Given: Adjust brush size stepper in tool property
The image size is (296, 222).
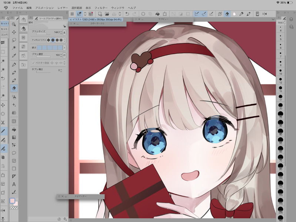Looking at the screenshot, I should pos(61,33).
